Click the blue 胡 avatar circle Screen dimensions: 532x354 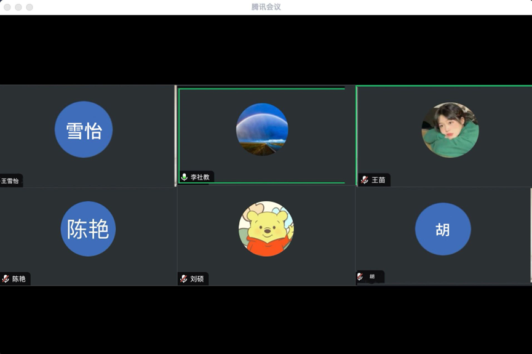tap(443, 230)
